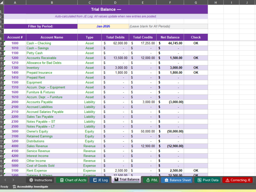The width and height of the screenshot is (256, 192).
Task: Click the Account Name column heading cell
Action: click(x=52, y=37)
